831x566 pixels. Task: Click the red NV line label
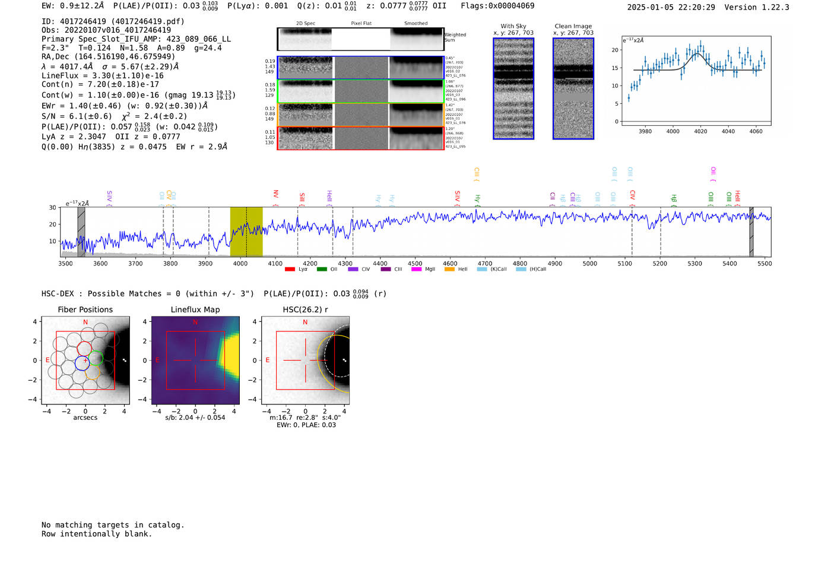click(x=275, y=198)
